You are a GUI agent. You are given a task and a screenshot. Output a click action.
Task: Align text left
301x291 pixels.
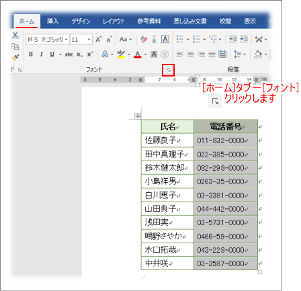pos(180,54)
